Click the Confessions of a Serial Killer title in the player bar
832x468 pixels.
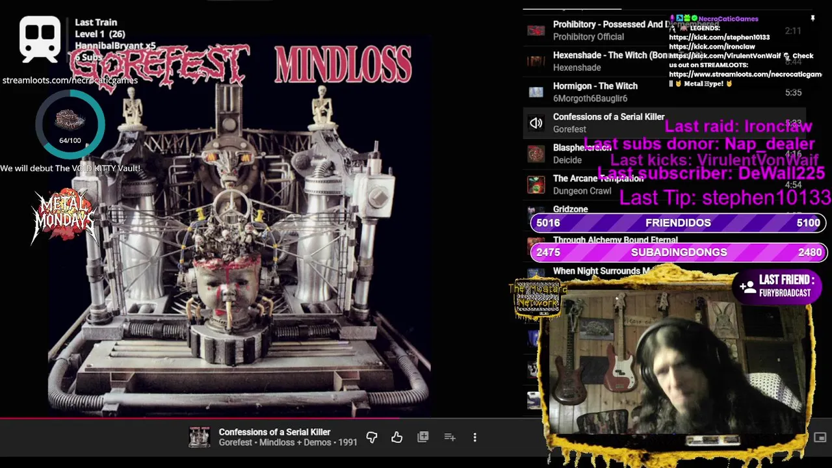(x=274, y=432)
